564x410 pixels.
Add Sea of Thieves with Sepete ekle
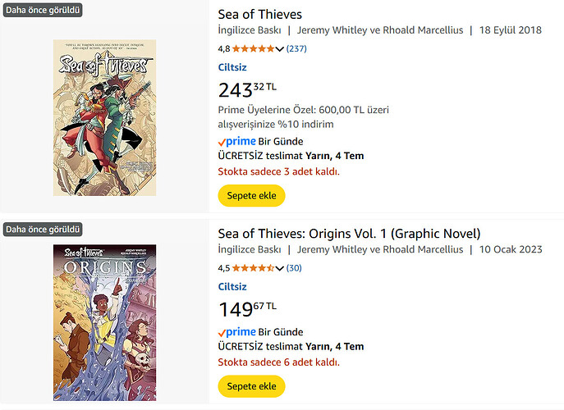[x=251, y=195]
